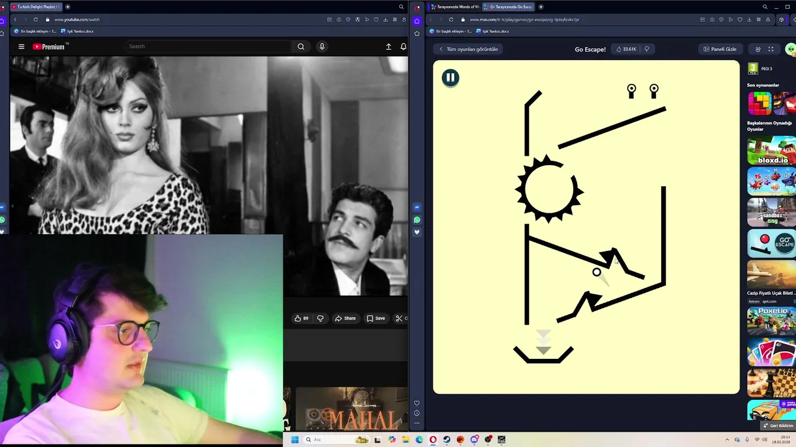This screenshot has width=796, height=447.
Task: Open Opera sidebar WhatsApp icon in right window
Action: 417,220
